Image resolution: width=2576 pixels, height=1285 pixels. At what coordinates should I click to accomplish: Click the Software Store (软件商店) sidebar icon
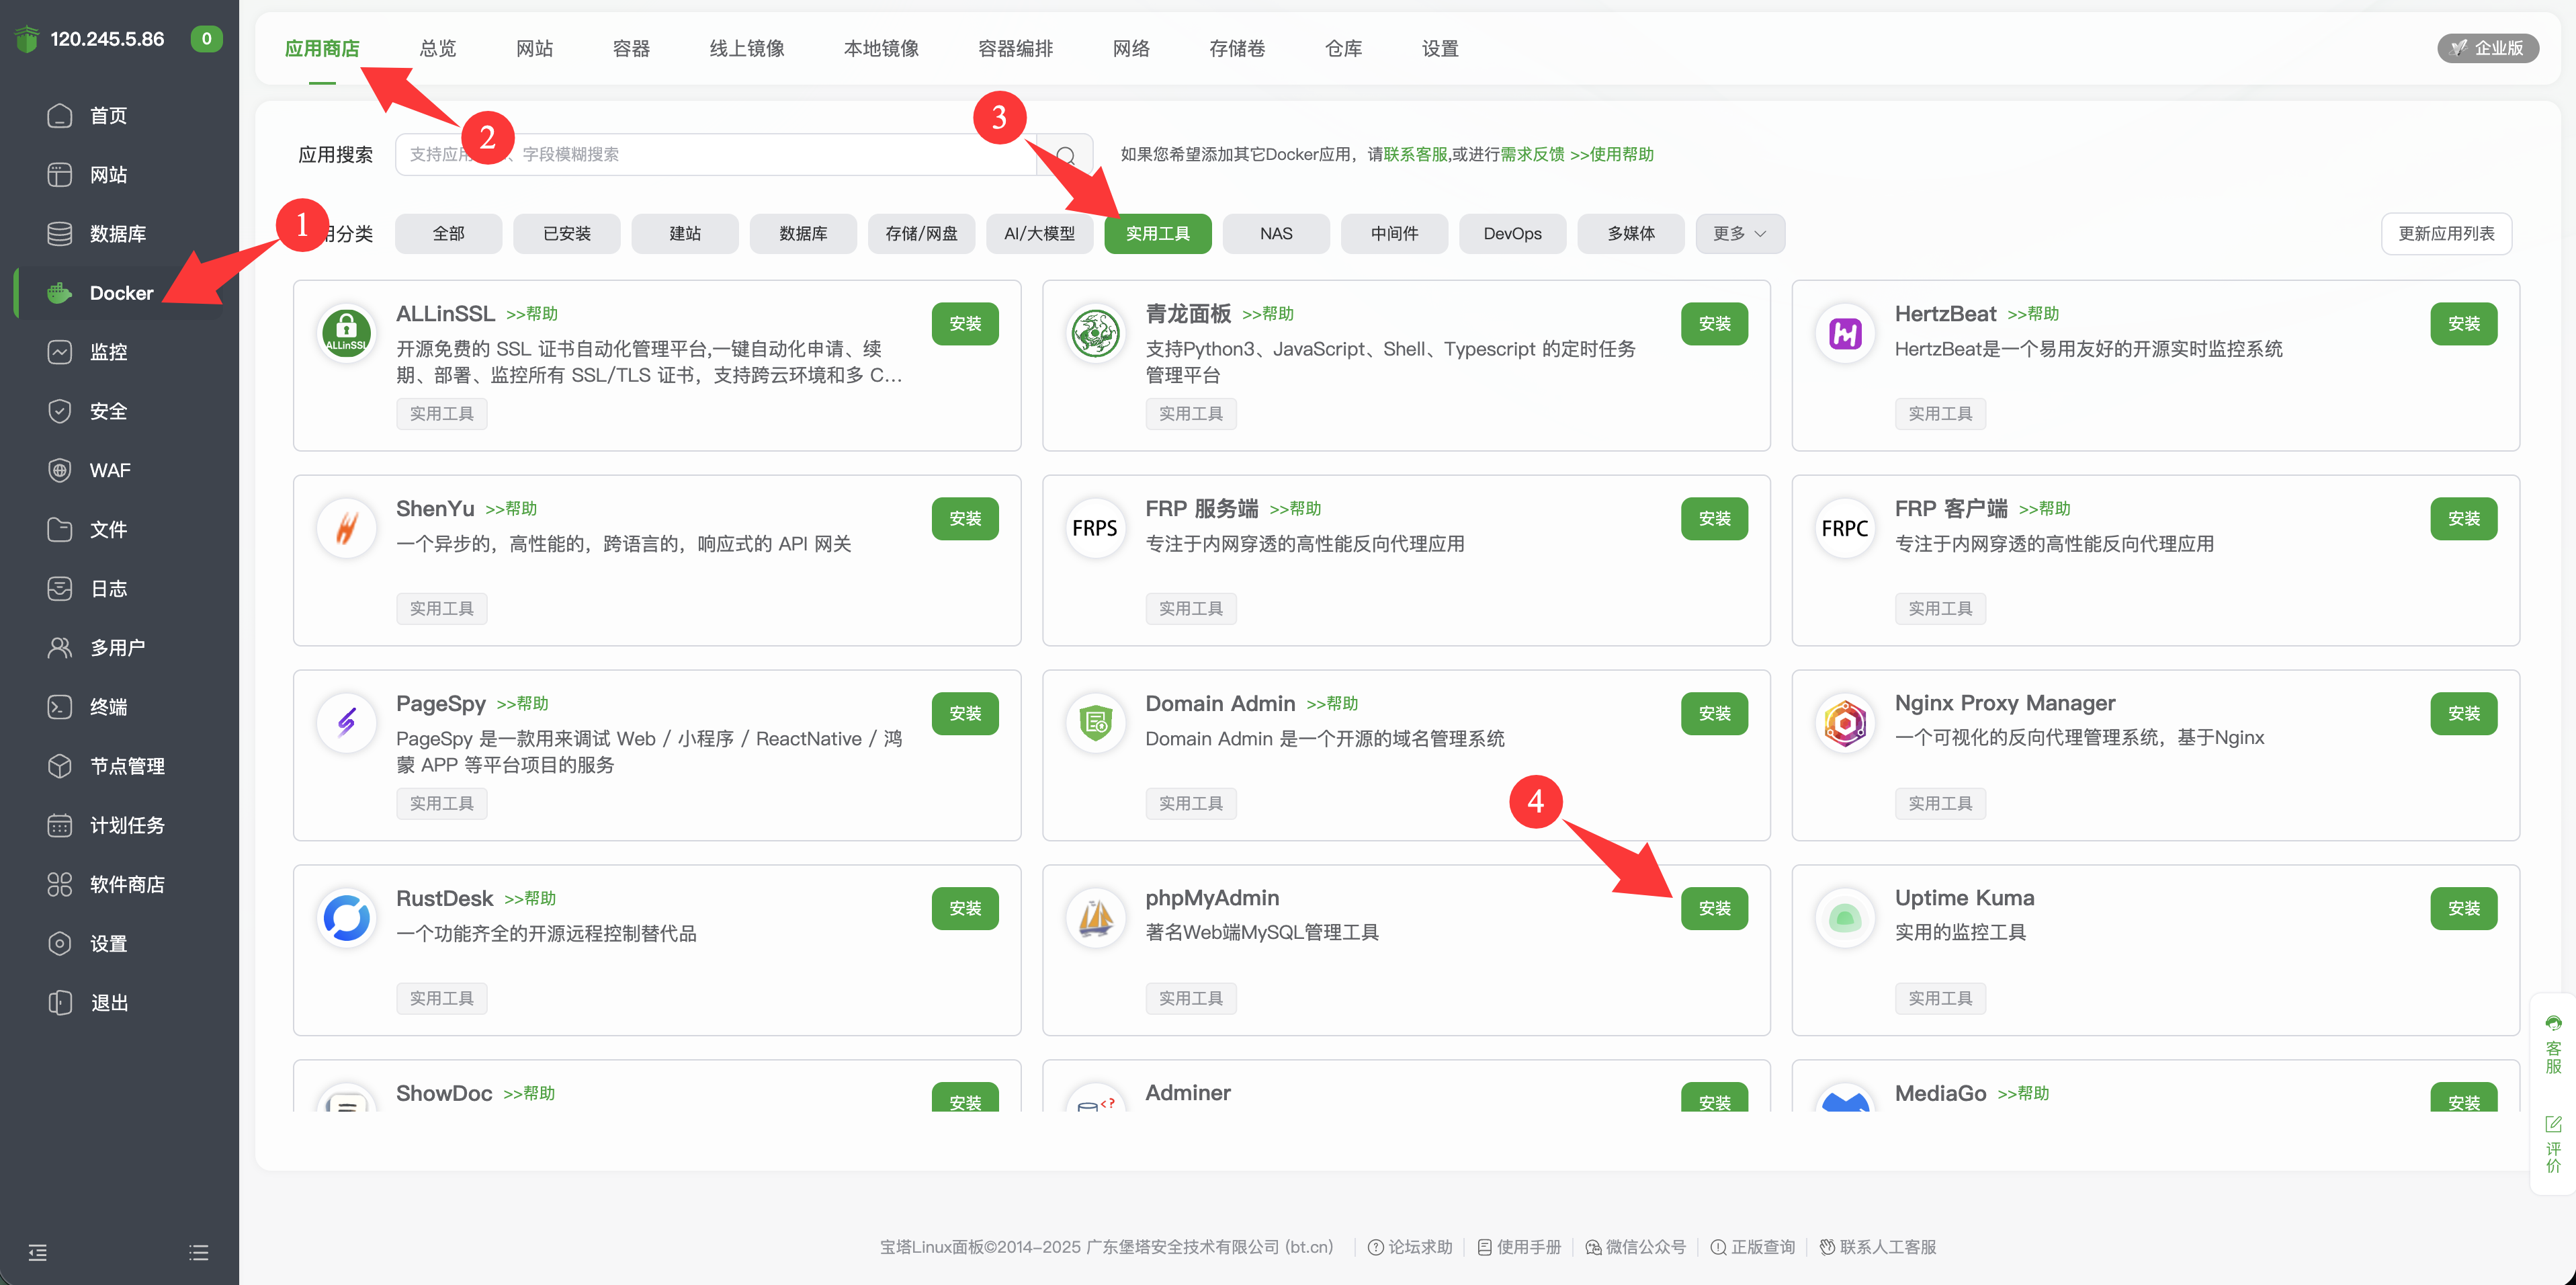coord(60,884)
